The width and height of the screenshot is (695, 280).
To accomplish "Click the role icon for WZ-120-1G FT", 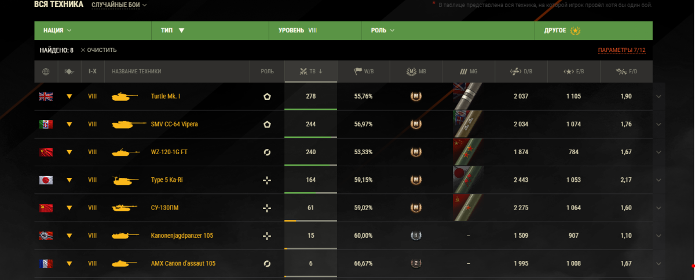I will tap(267, 152).
